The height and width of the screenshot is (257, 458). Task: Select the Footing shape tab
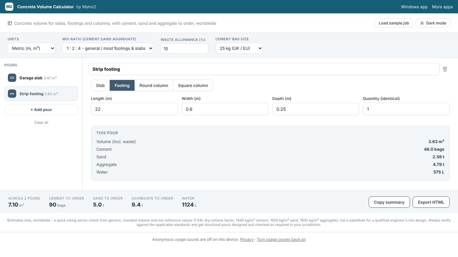pyautogui.click(x=122, y=85)
